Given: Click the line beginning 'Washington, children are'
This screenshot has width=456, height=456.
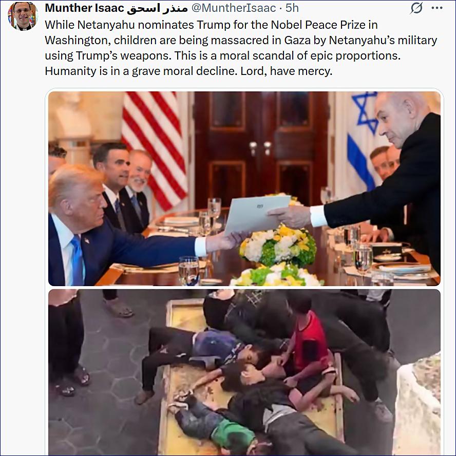Looking at the screenshot, I should 241,41.
